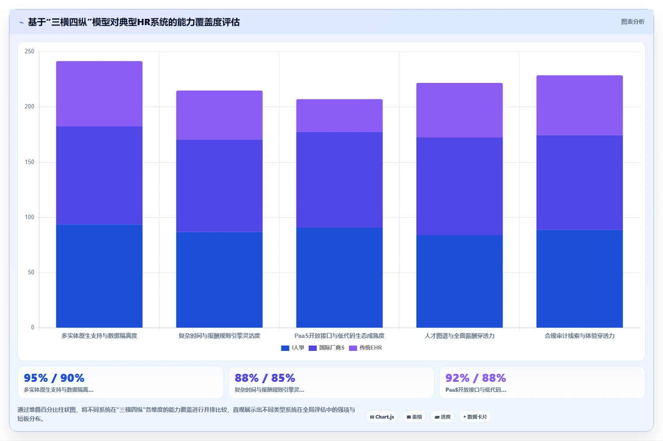Click the purple 传统EHR segment for 人才图谱与全面薪酬穿透力
The image size is (663, 441).
(459, 110)
